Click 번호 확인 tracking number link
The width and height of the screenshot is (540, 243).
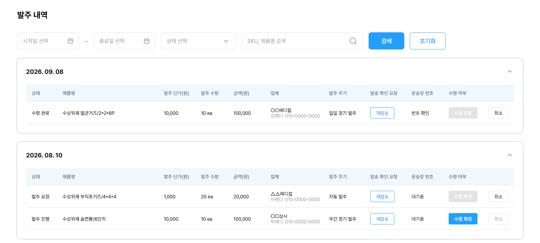click(x=420, y=113)
